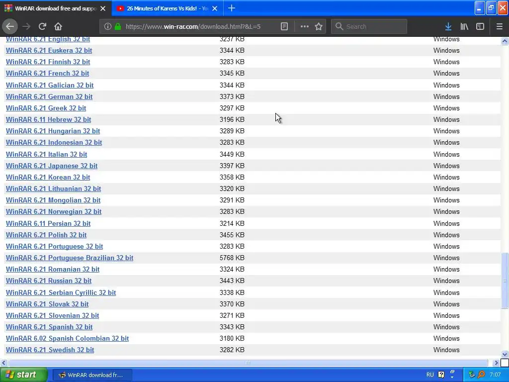Toggle reader view icon in address bar
This screenshot has height=382, width=509.
coord(284,26)
